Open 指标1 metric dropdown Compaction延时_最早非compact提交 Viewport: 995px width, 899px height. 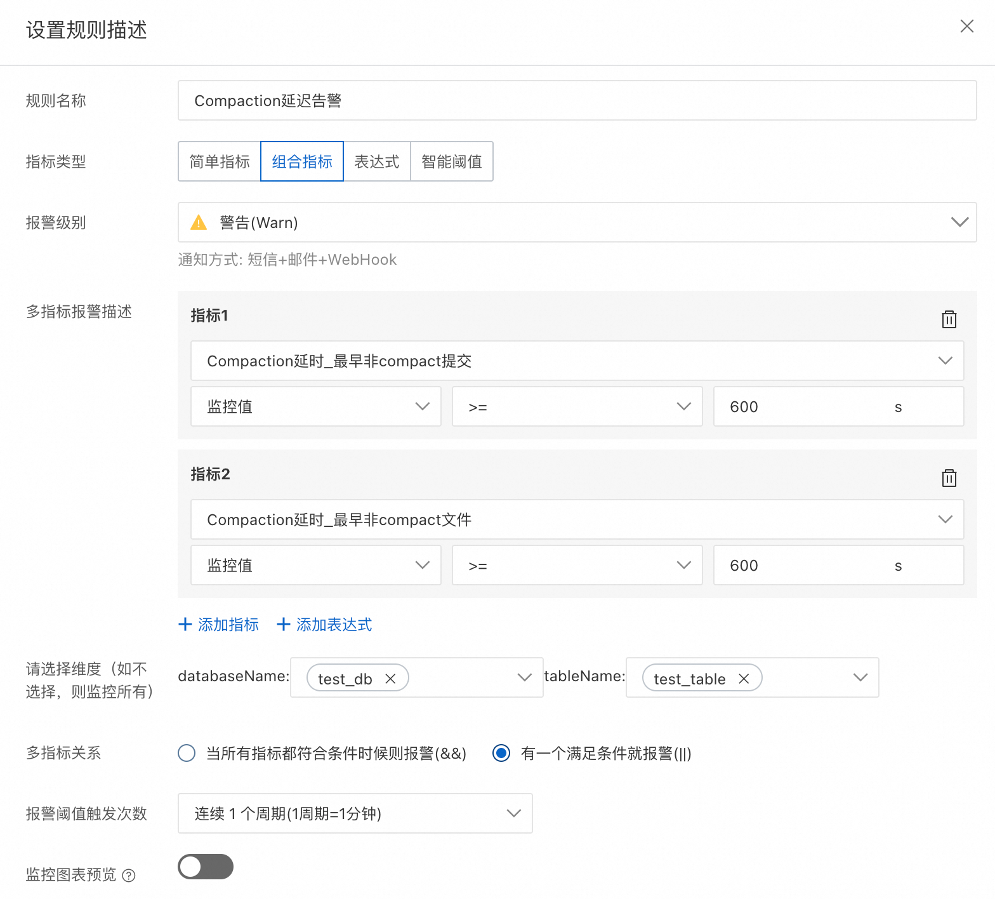[x=577, y=361]
